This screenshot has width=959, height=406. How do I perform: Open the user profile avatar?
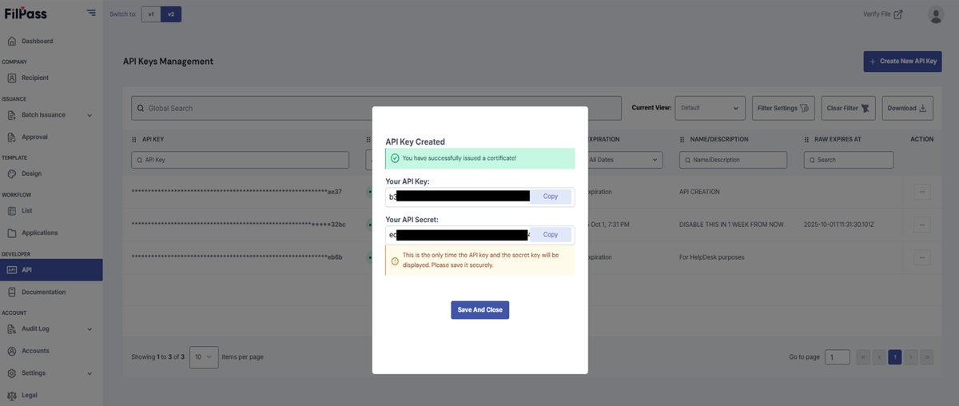click(x=936, y=14)
